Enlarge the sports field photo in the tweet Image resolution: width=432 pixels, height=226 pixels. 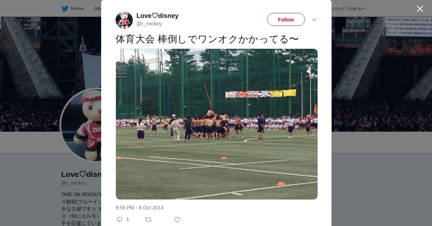coord(217,124)
